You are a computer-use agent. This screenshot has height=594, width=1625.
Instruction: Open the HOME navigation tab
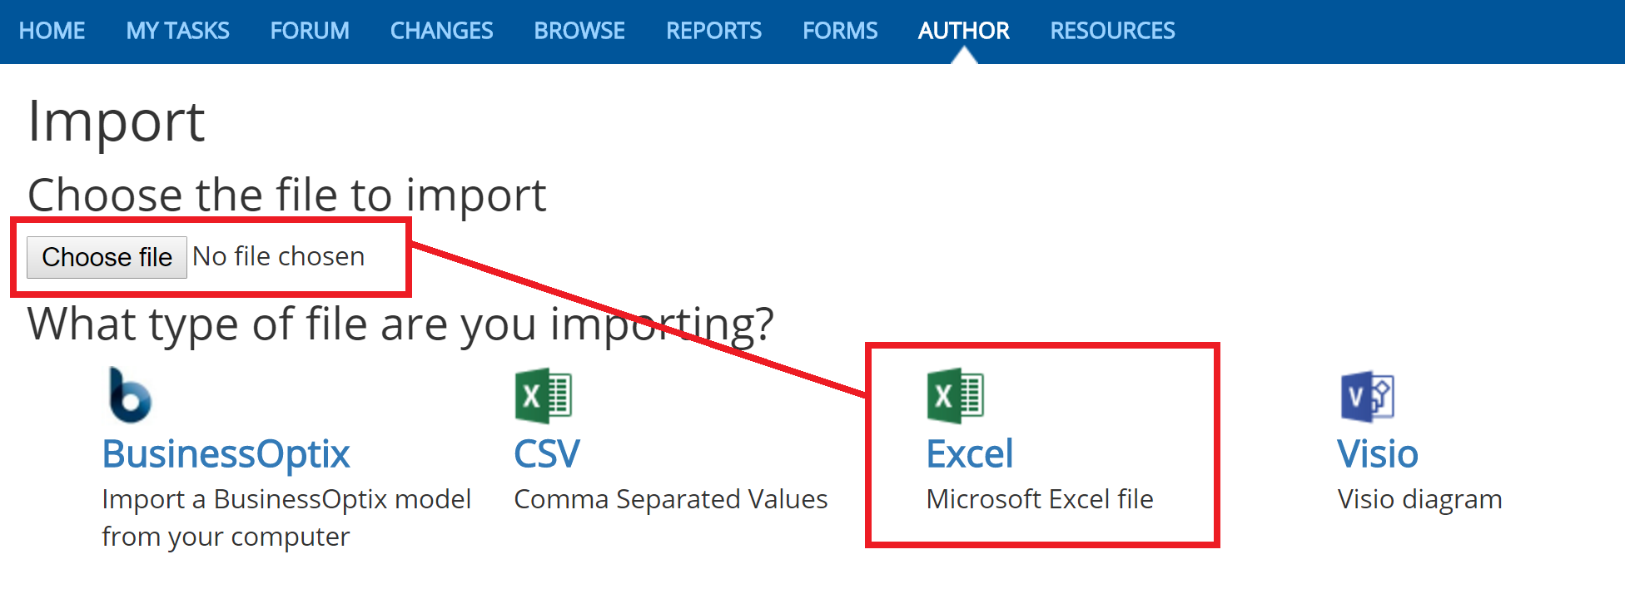tap(52, 31)
